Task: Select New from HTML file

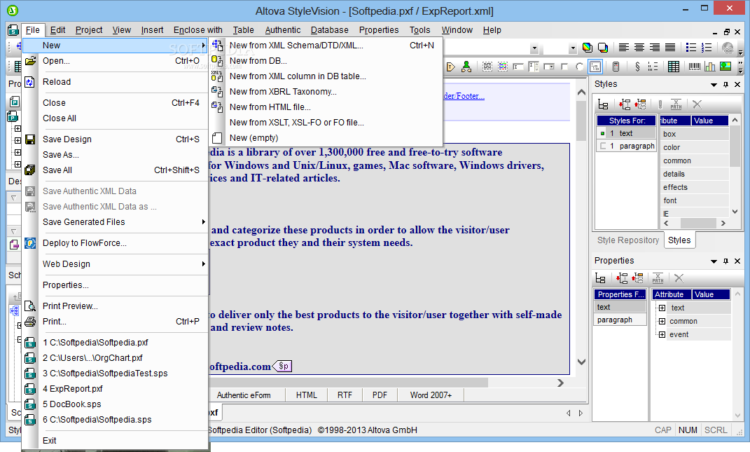Action: 325,107
